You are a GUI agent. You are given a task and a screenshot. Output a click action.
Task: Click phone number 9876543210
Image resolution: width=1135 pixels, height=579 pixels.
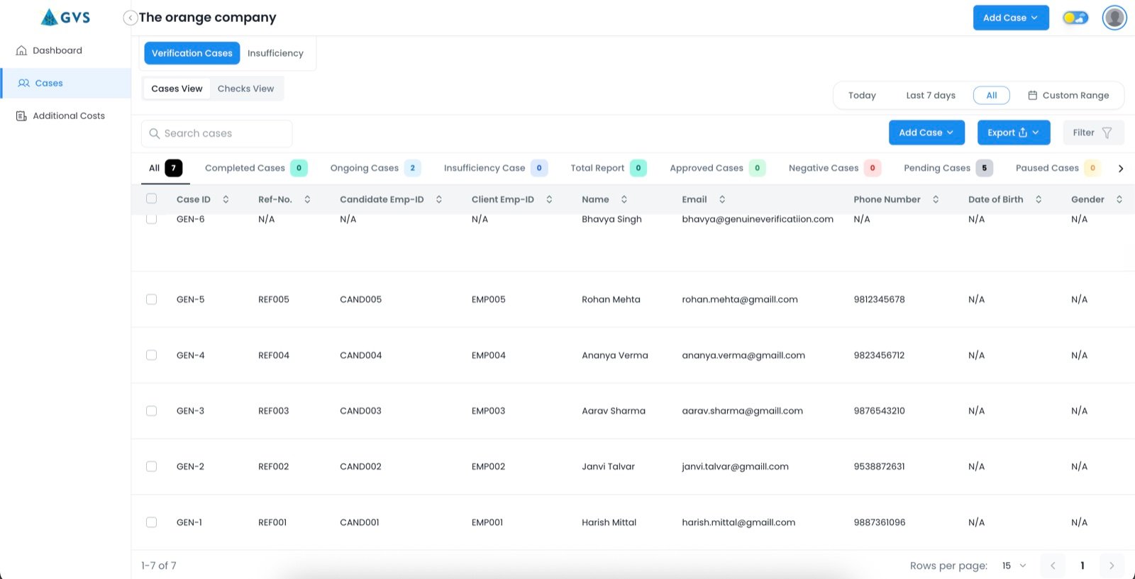[879, 410]
